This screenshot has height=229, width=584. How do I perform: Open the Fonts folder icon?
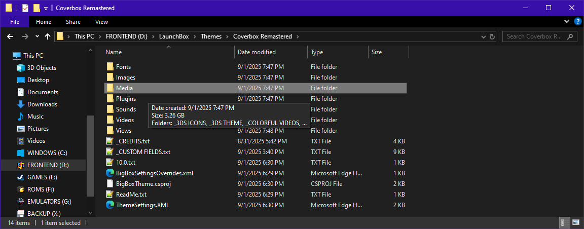coord(110,67)
